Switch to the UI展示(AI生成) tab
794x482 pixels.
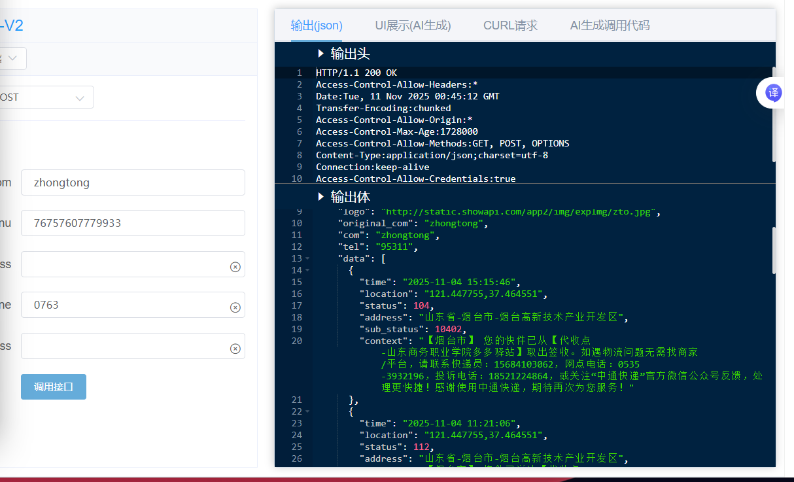[x=413, y=26]
